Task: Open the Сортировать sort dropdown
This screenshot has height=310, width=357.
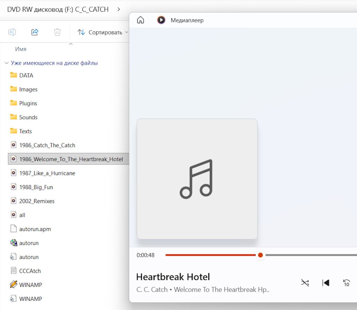Action: coord(102,32)
